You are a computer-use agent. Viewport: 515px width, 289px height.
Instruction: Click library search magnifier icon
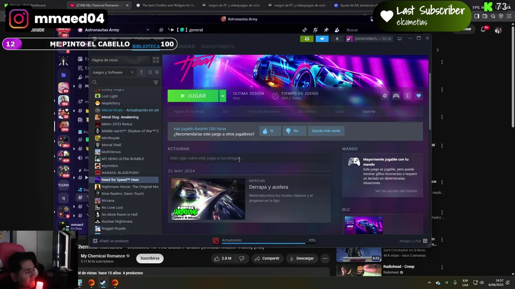[95, 82]
